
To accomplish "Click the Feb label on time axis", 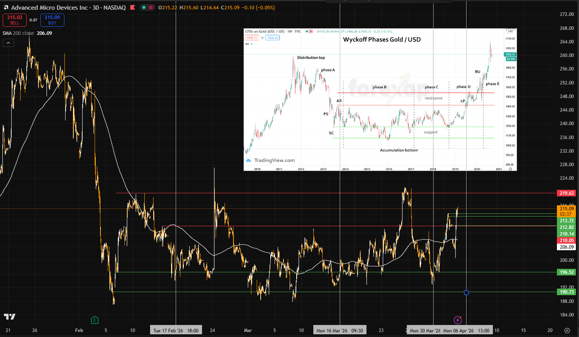I will (x=79, y=331).
